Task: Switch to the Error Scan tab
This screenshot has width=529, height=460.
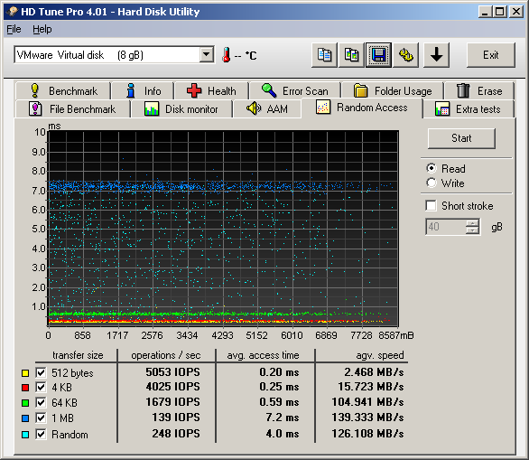Action: (295, 90)
